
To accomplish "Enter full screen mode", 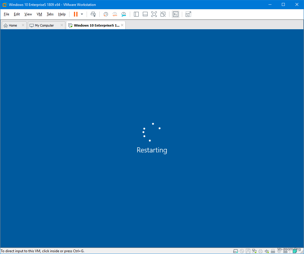I will 154,14.
